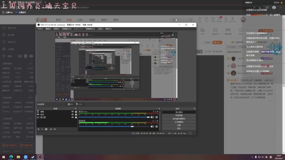This screenshot has width=285, height=160.
Task: Open 麦克风/Aux audio settings gear
Action: pyautogui.click(x=156, y=117)
